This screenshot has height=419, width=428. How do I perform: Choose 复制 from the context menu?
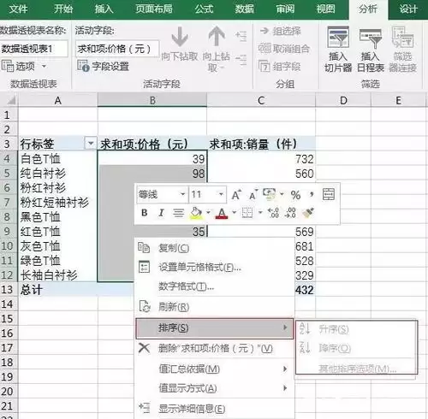click(x=214, y=248)
